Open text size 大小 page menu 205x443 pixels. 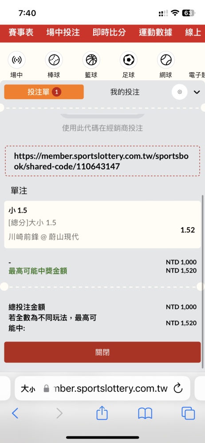coord(28,389)
